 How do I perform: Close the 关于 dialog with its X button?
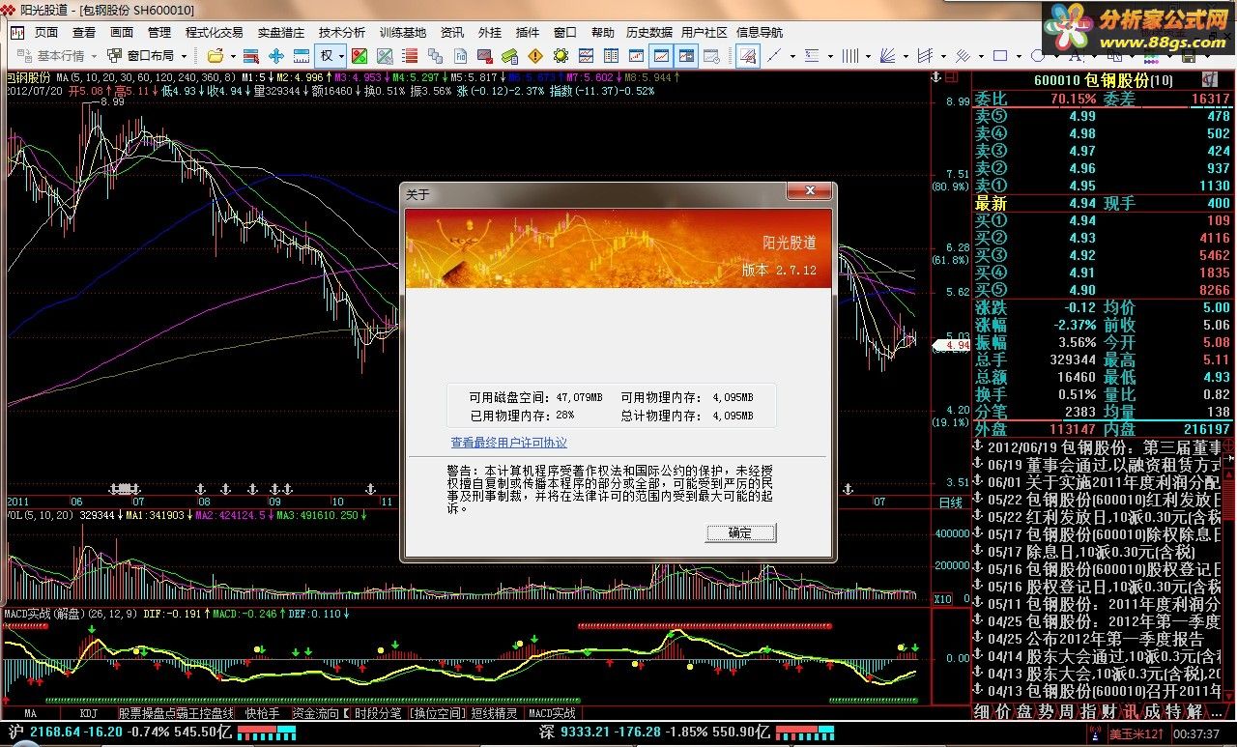[809, 191]
